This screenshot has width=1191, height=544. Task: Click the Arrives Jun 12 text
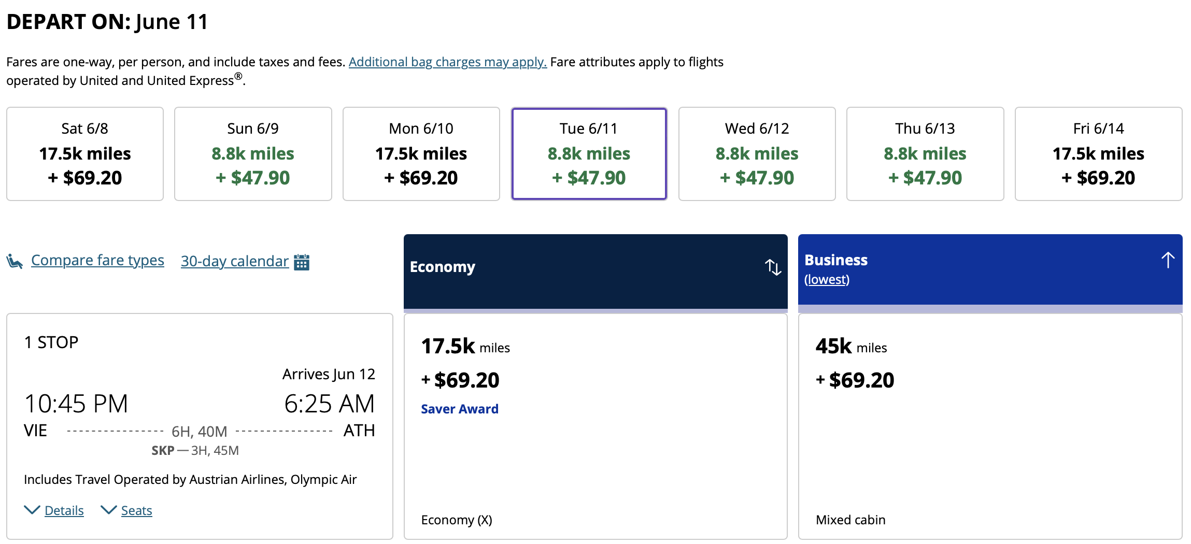pos(329,374)
